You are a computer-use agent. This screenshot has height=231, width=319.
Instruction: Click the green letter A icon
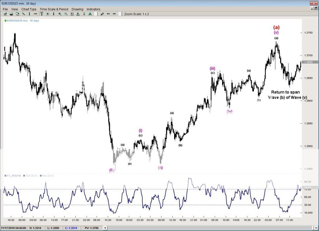click(x=90, y=14)
